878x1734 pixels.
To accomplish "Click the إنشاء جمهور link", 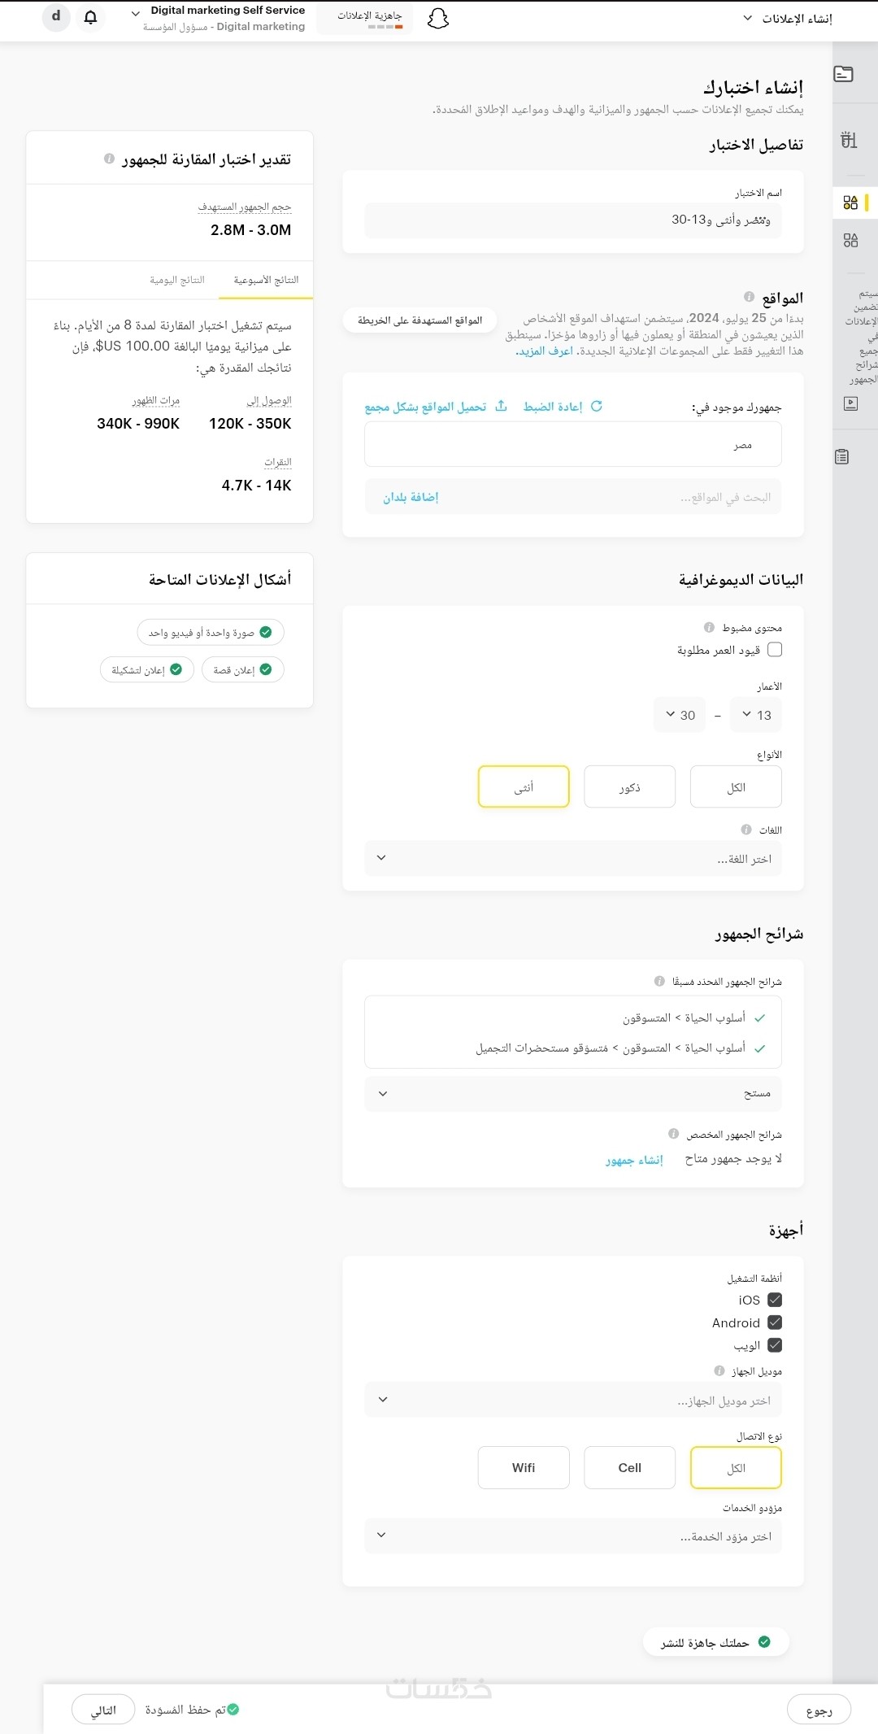I will 634,1160.
